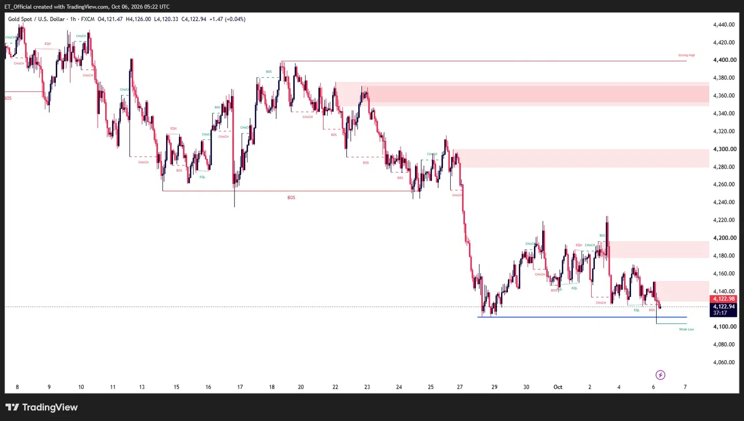This screenshot has height=421, width=744.
Task: Click the red 4,122.98 price tag
Action: [x=724, y=299]
